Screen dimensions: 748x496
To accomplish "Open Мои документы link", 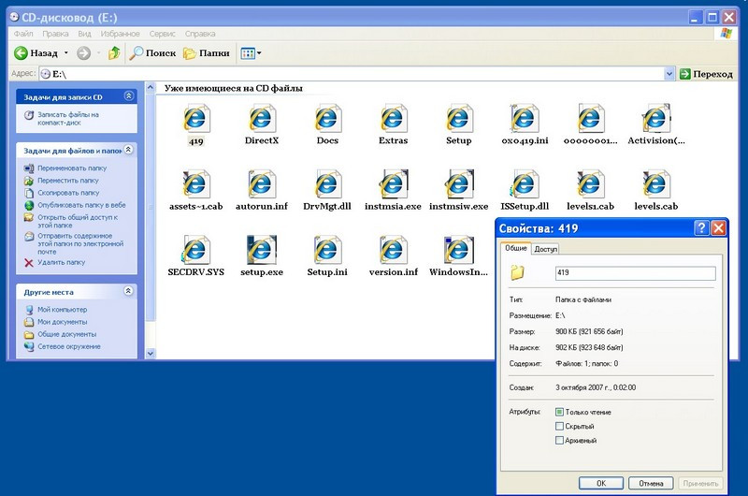I will coord(62,322).
